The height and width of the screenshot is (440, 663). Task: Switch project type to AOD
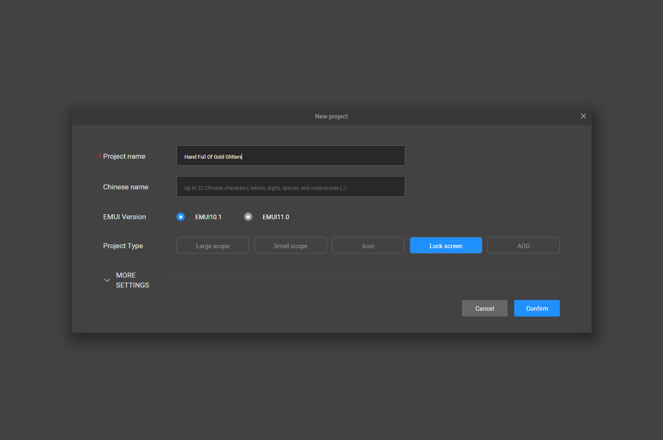523,246
